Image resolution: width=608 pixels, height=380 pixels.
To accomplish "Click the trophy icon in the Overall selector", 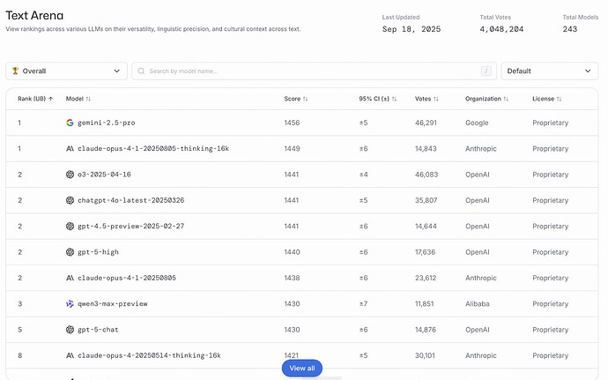I will tap(15, 71).
